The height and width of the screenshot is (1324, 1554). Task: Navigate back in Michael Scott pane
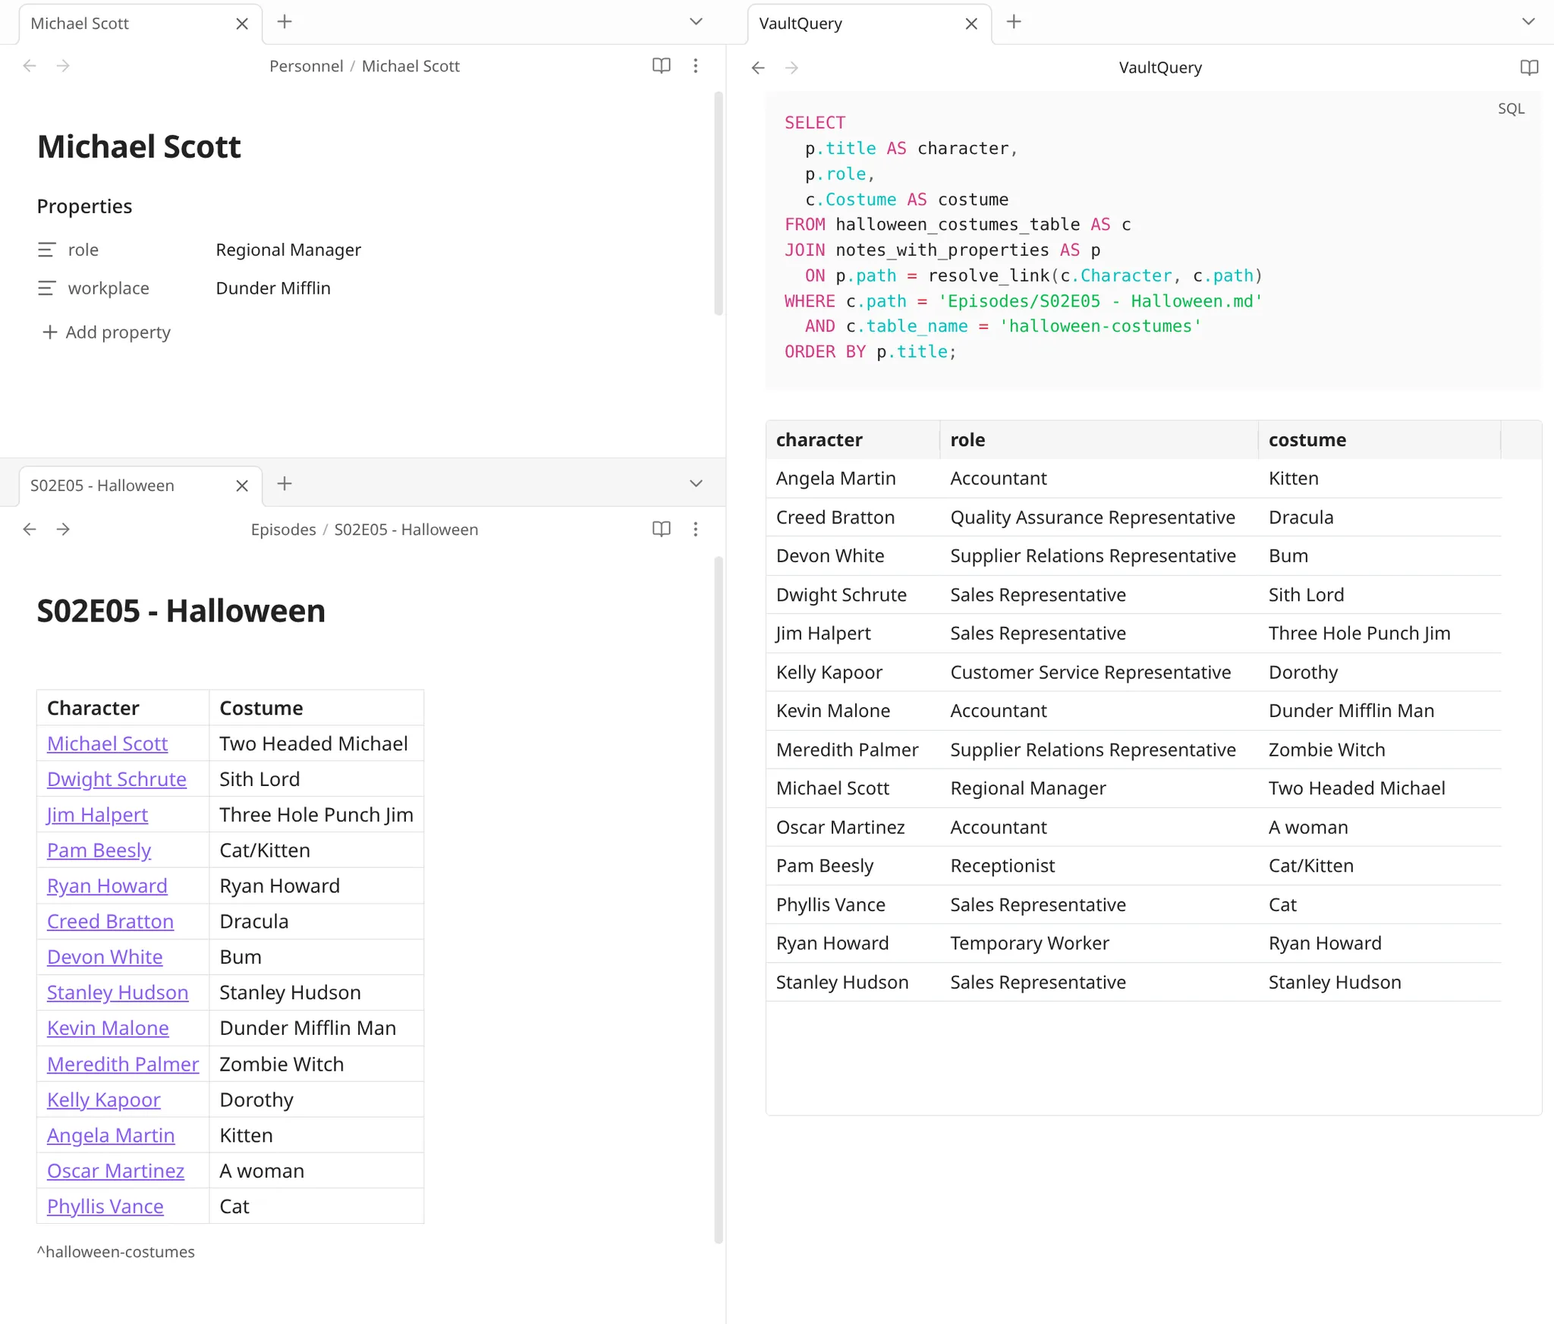tap(30, 66)
